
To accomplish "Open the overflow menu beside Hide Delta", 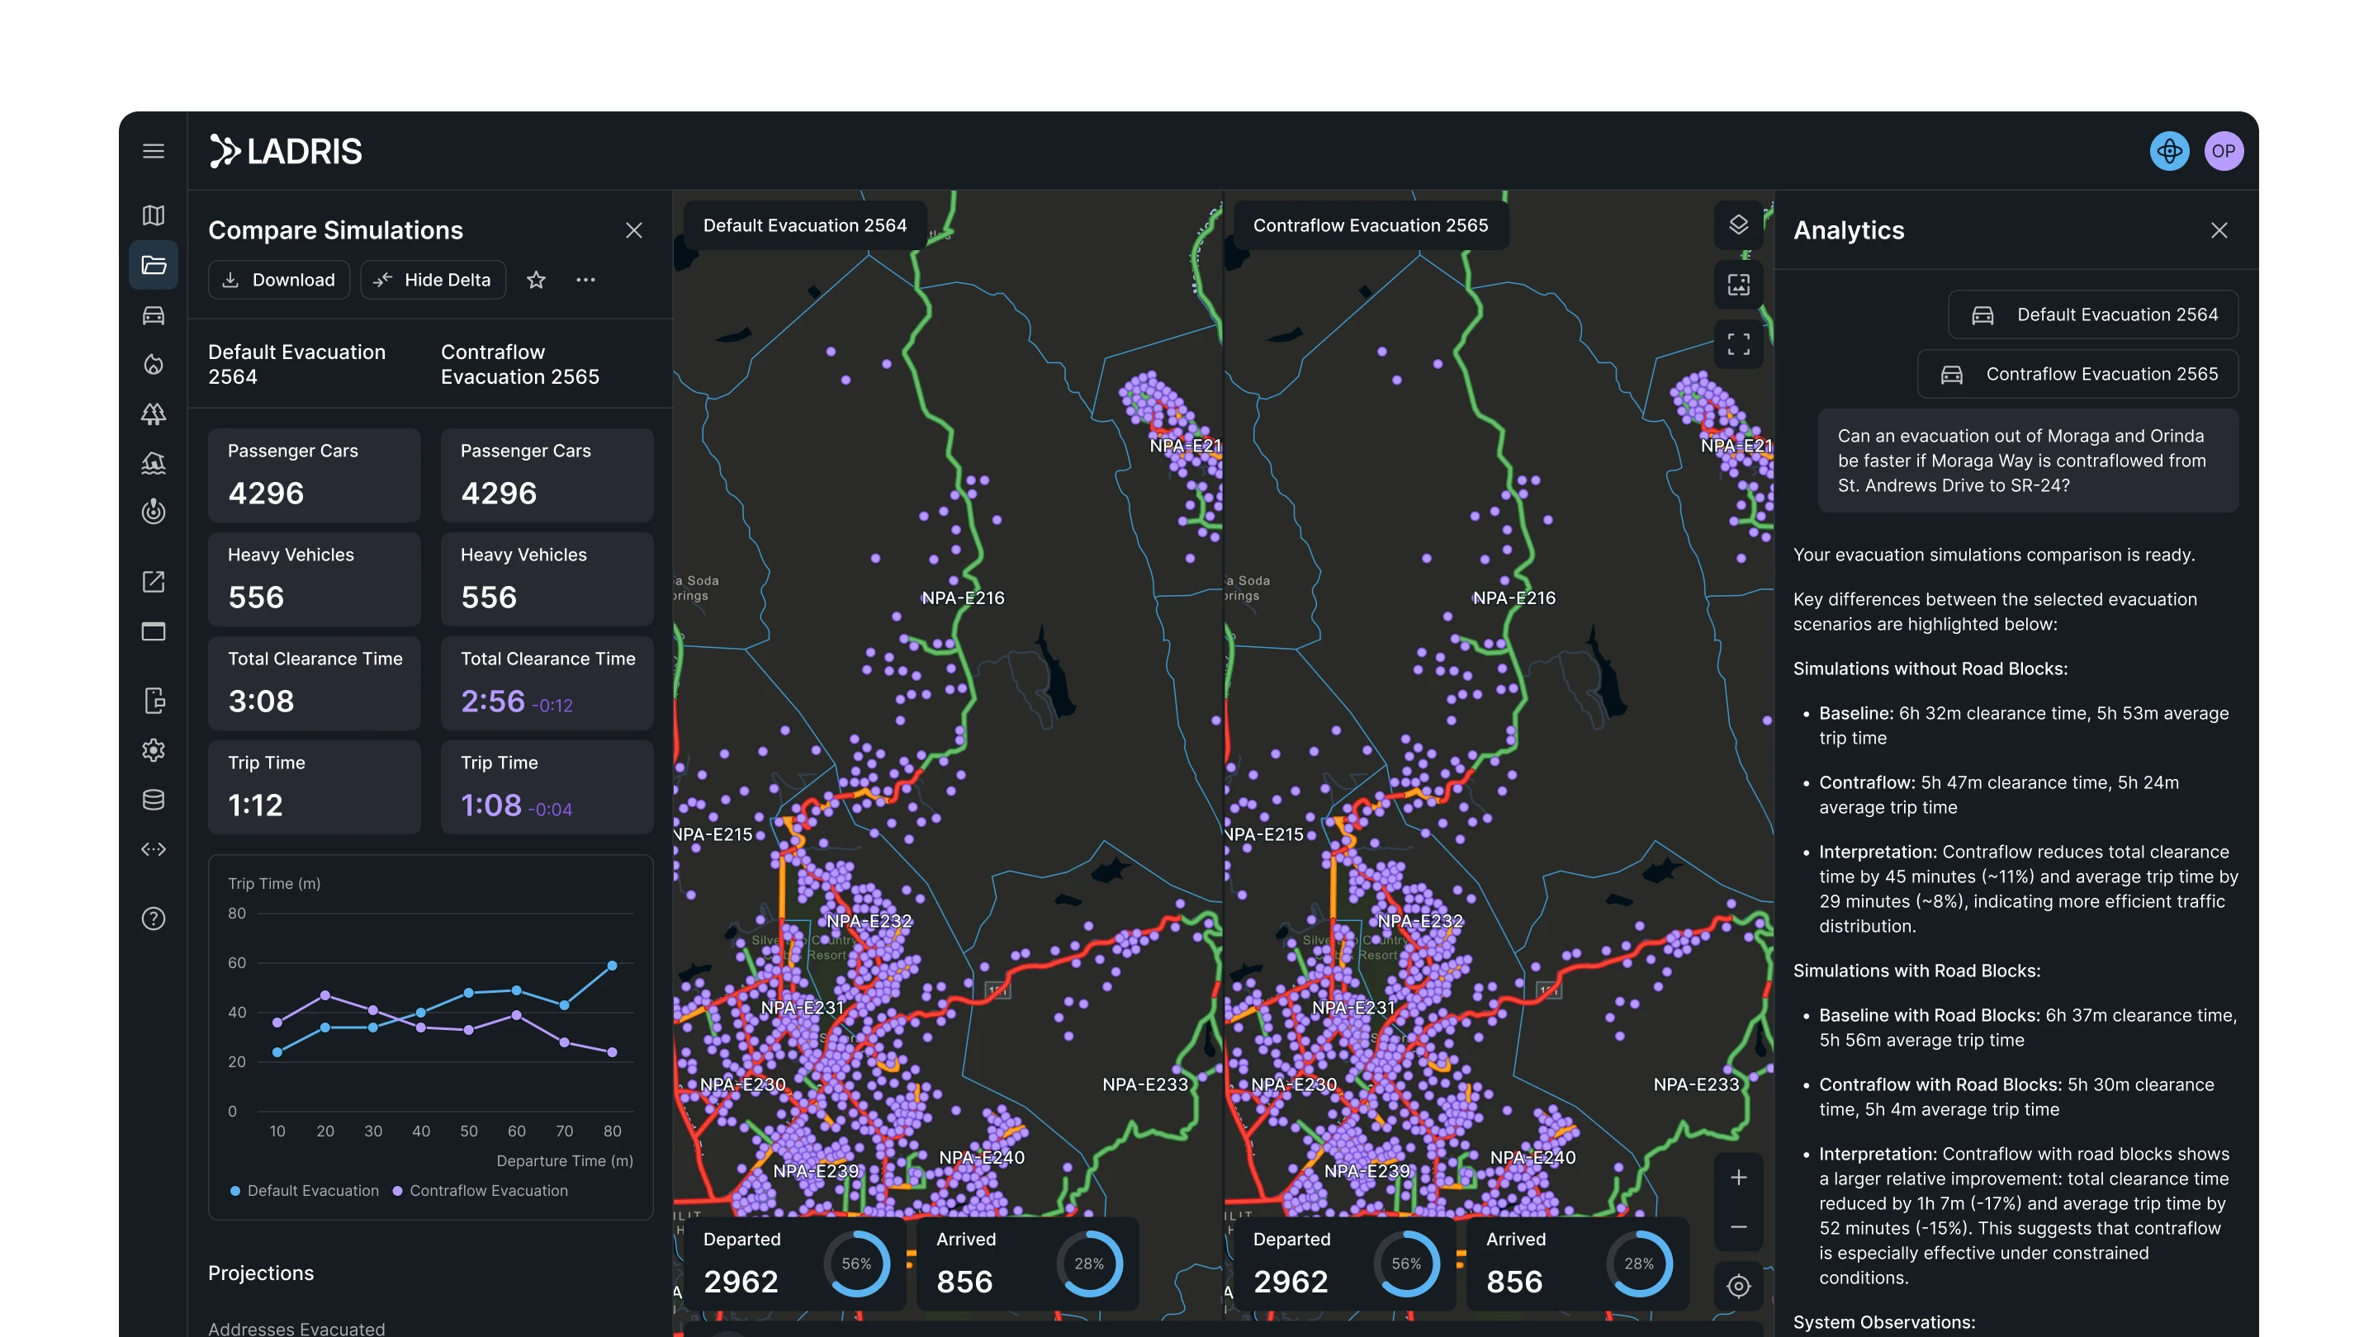I will (586, 280).
